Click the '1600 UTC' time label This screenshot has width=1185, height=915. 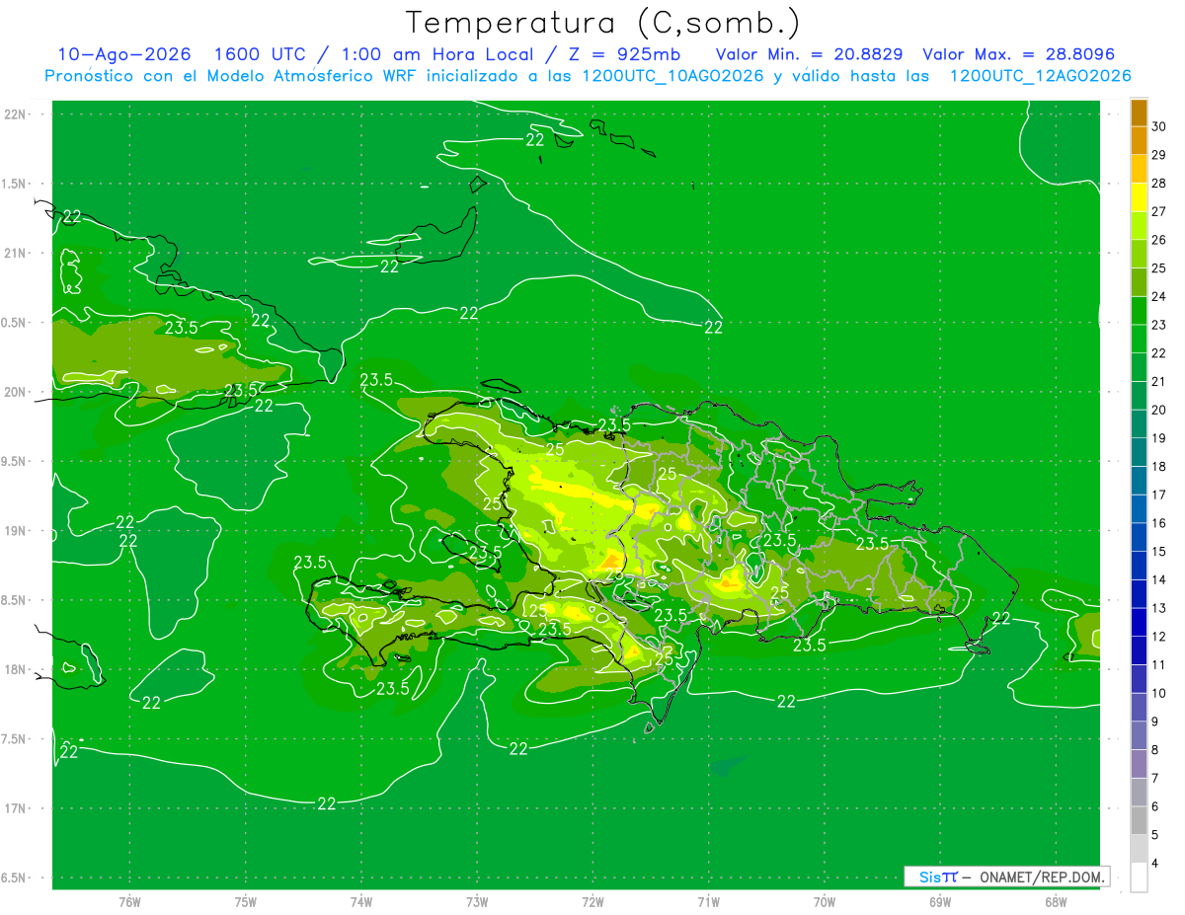pos(261,54)
